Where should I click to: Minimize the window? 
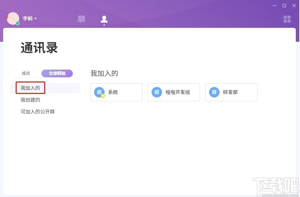[275, 6]
